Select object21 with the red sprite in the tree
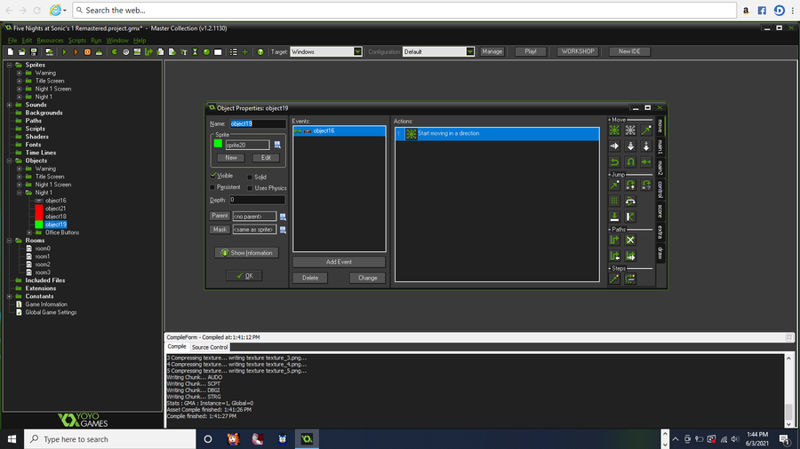 point(55,209)
